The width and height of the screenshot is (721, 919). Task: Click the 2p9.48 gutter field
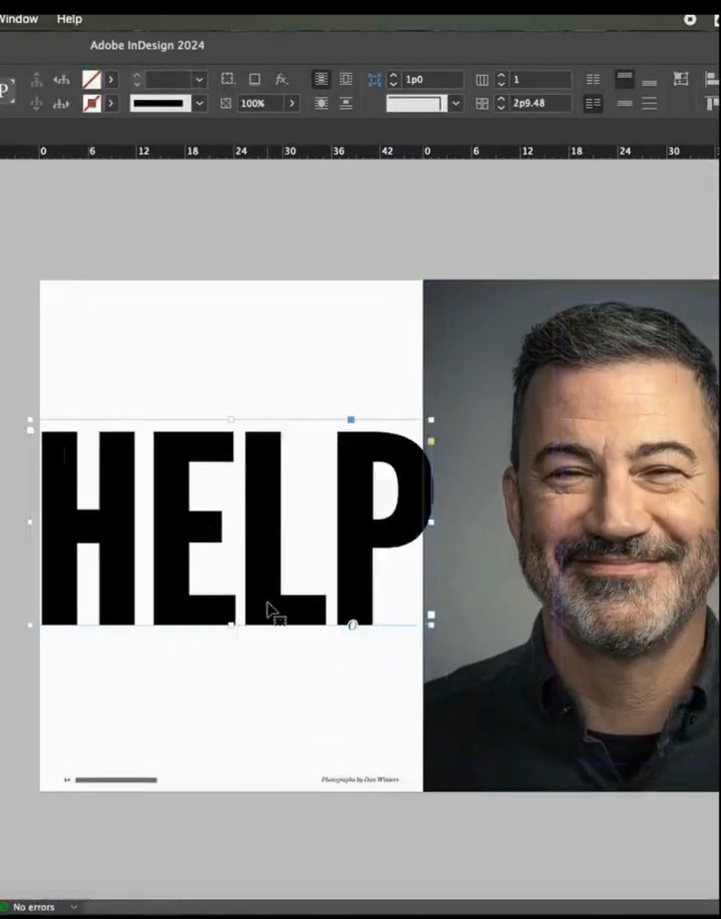[540, 103]
